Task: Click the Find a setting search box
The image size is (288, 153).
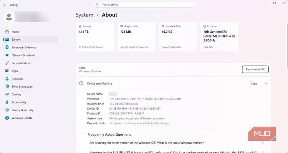Action: click(x=144, y=5)
